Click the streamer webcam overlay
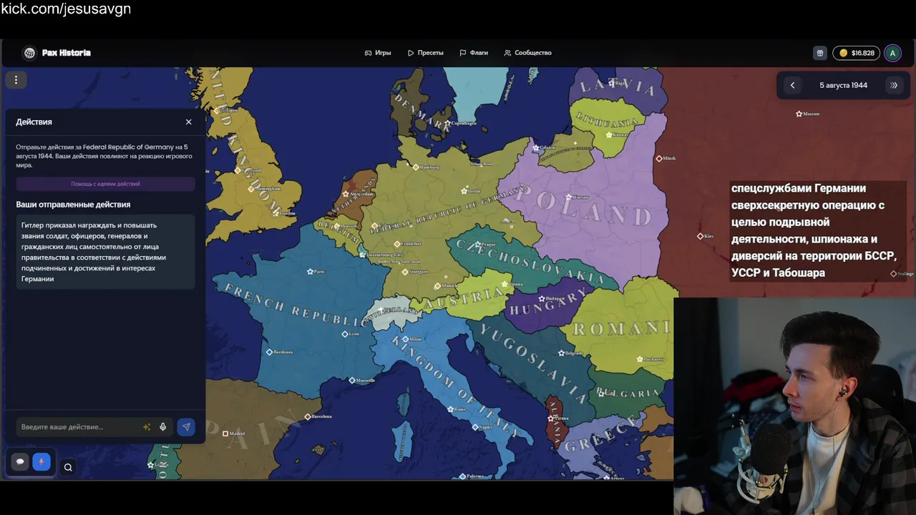 pos(794,406)
